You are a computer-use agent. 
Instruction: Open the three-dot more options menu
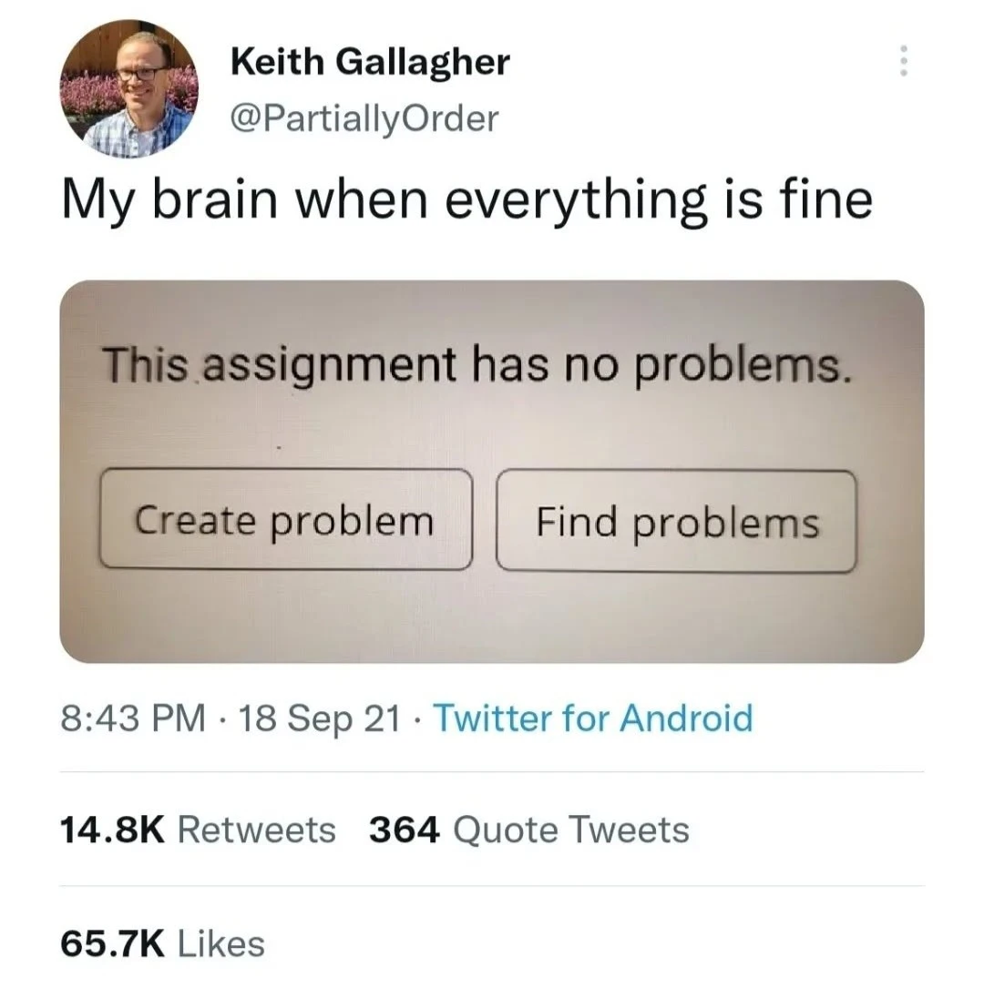(x=903, y=60)
